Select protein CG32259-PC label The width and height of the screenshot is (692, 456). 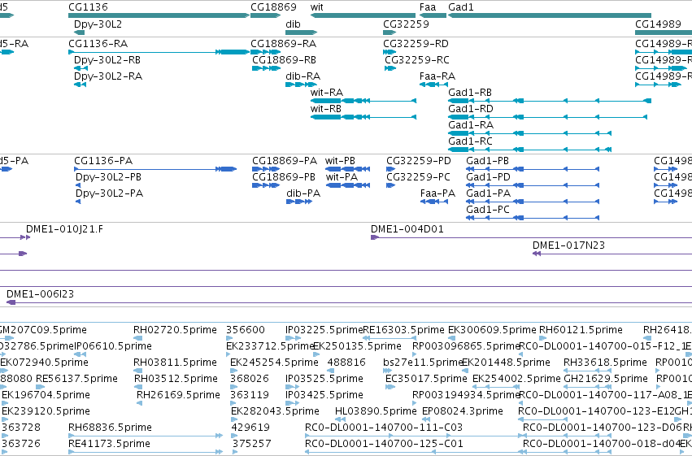coord(419,177)
